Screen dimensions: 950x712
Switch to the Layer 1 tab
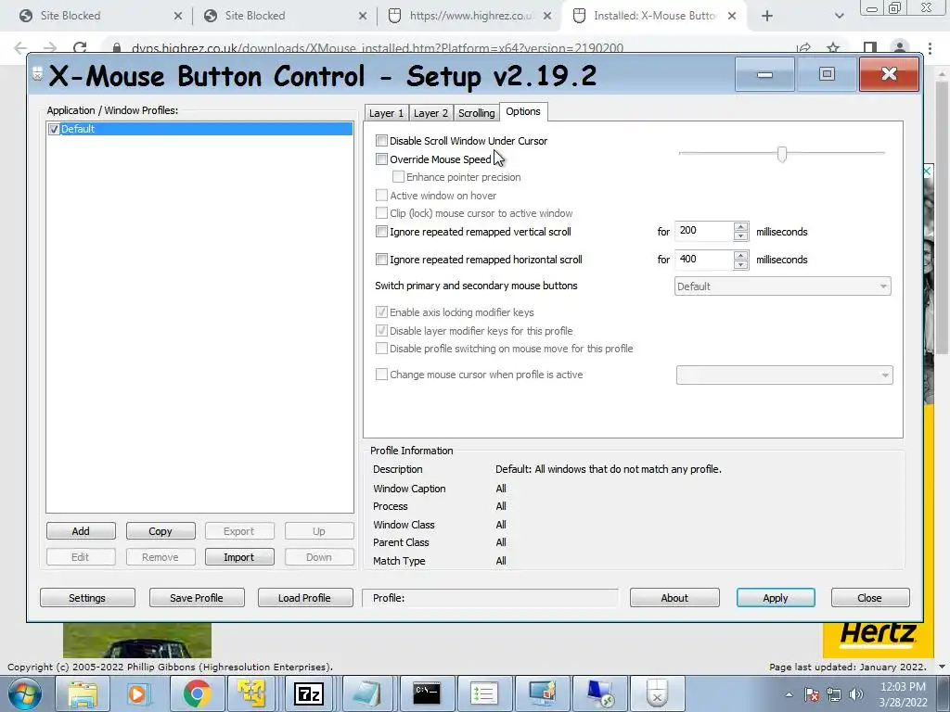(x=386, y=113)
